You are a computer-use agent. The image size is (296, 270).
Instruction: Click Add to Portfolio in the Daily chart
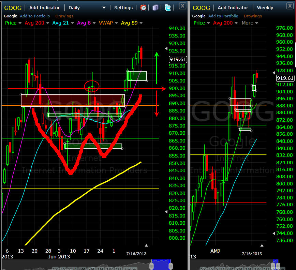pos(35,16)
